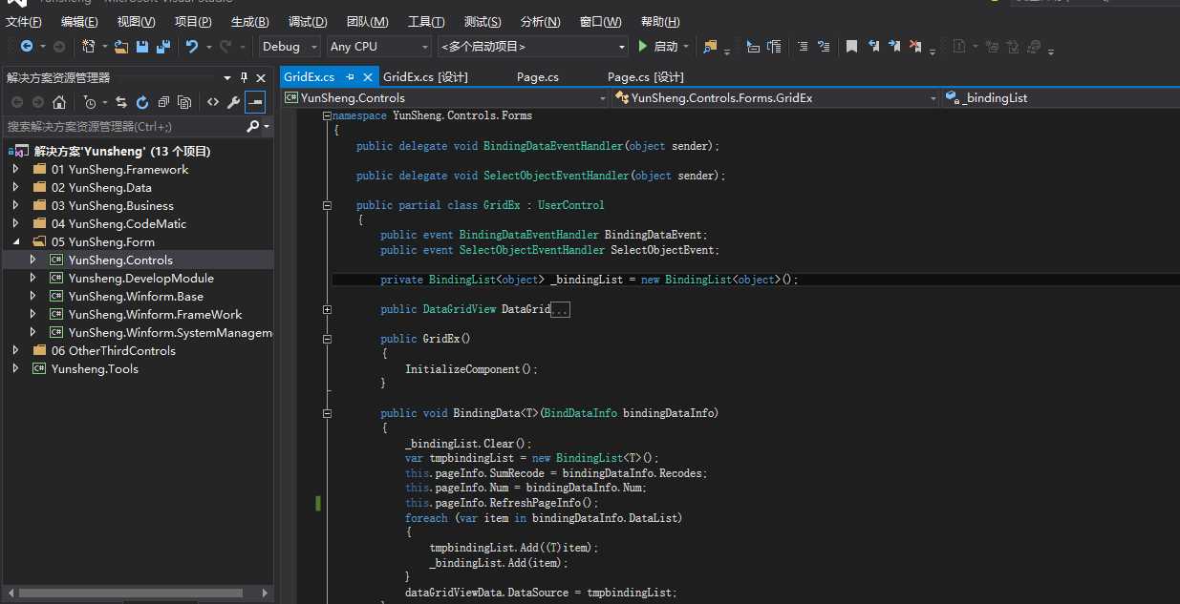
Task: Collapse the GridEx class outlining block
Action: pos(327,205)
